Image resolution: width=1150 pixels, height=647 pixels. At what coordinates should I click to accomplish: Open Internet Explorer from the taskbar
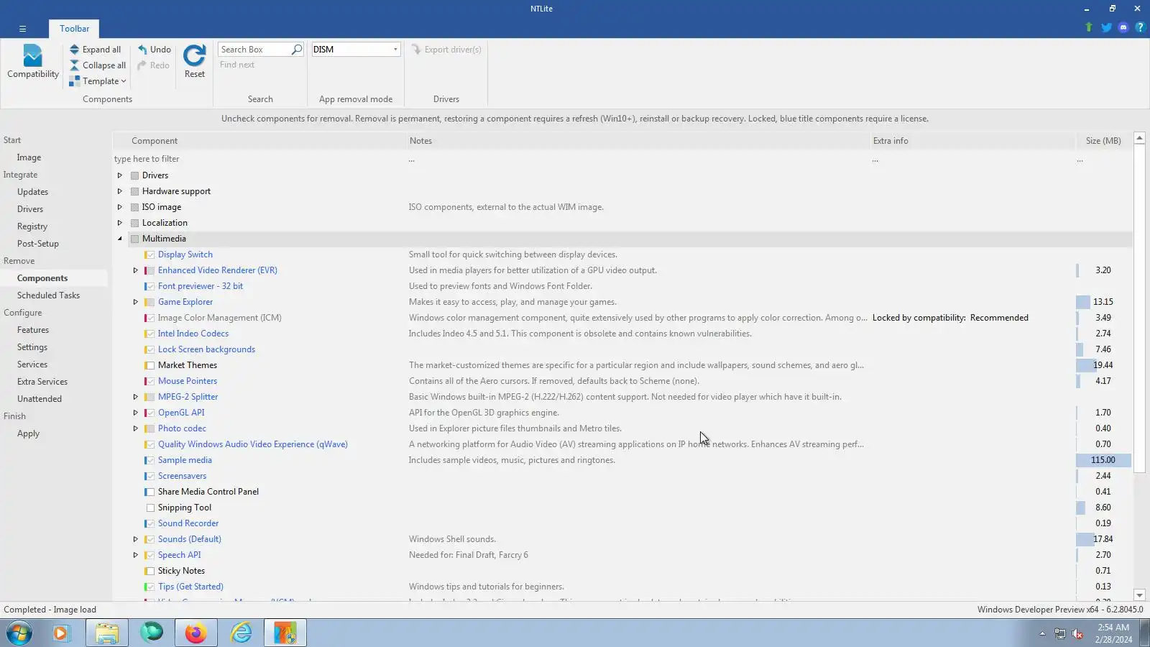point(241,633)
